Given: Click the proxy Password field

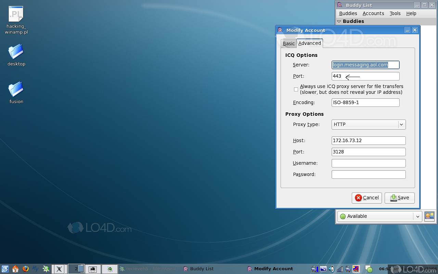Looking at the screenshot, I should pos(369,174).
